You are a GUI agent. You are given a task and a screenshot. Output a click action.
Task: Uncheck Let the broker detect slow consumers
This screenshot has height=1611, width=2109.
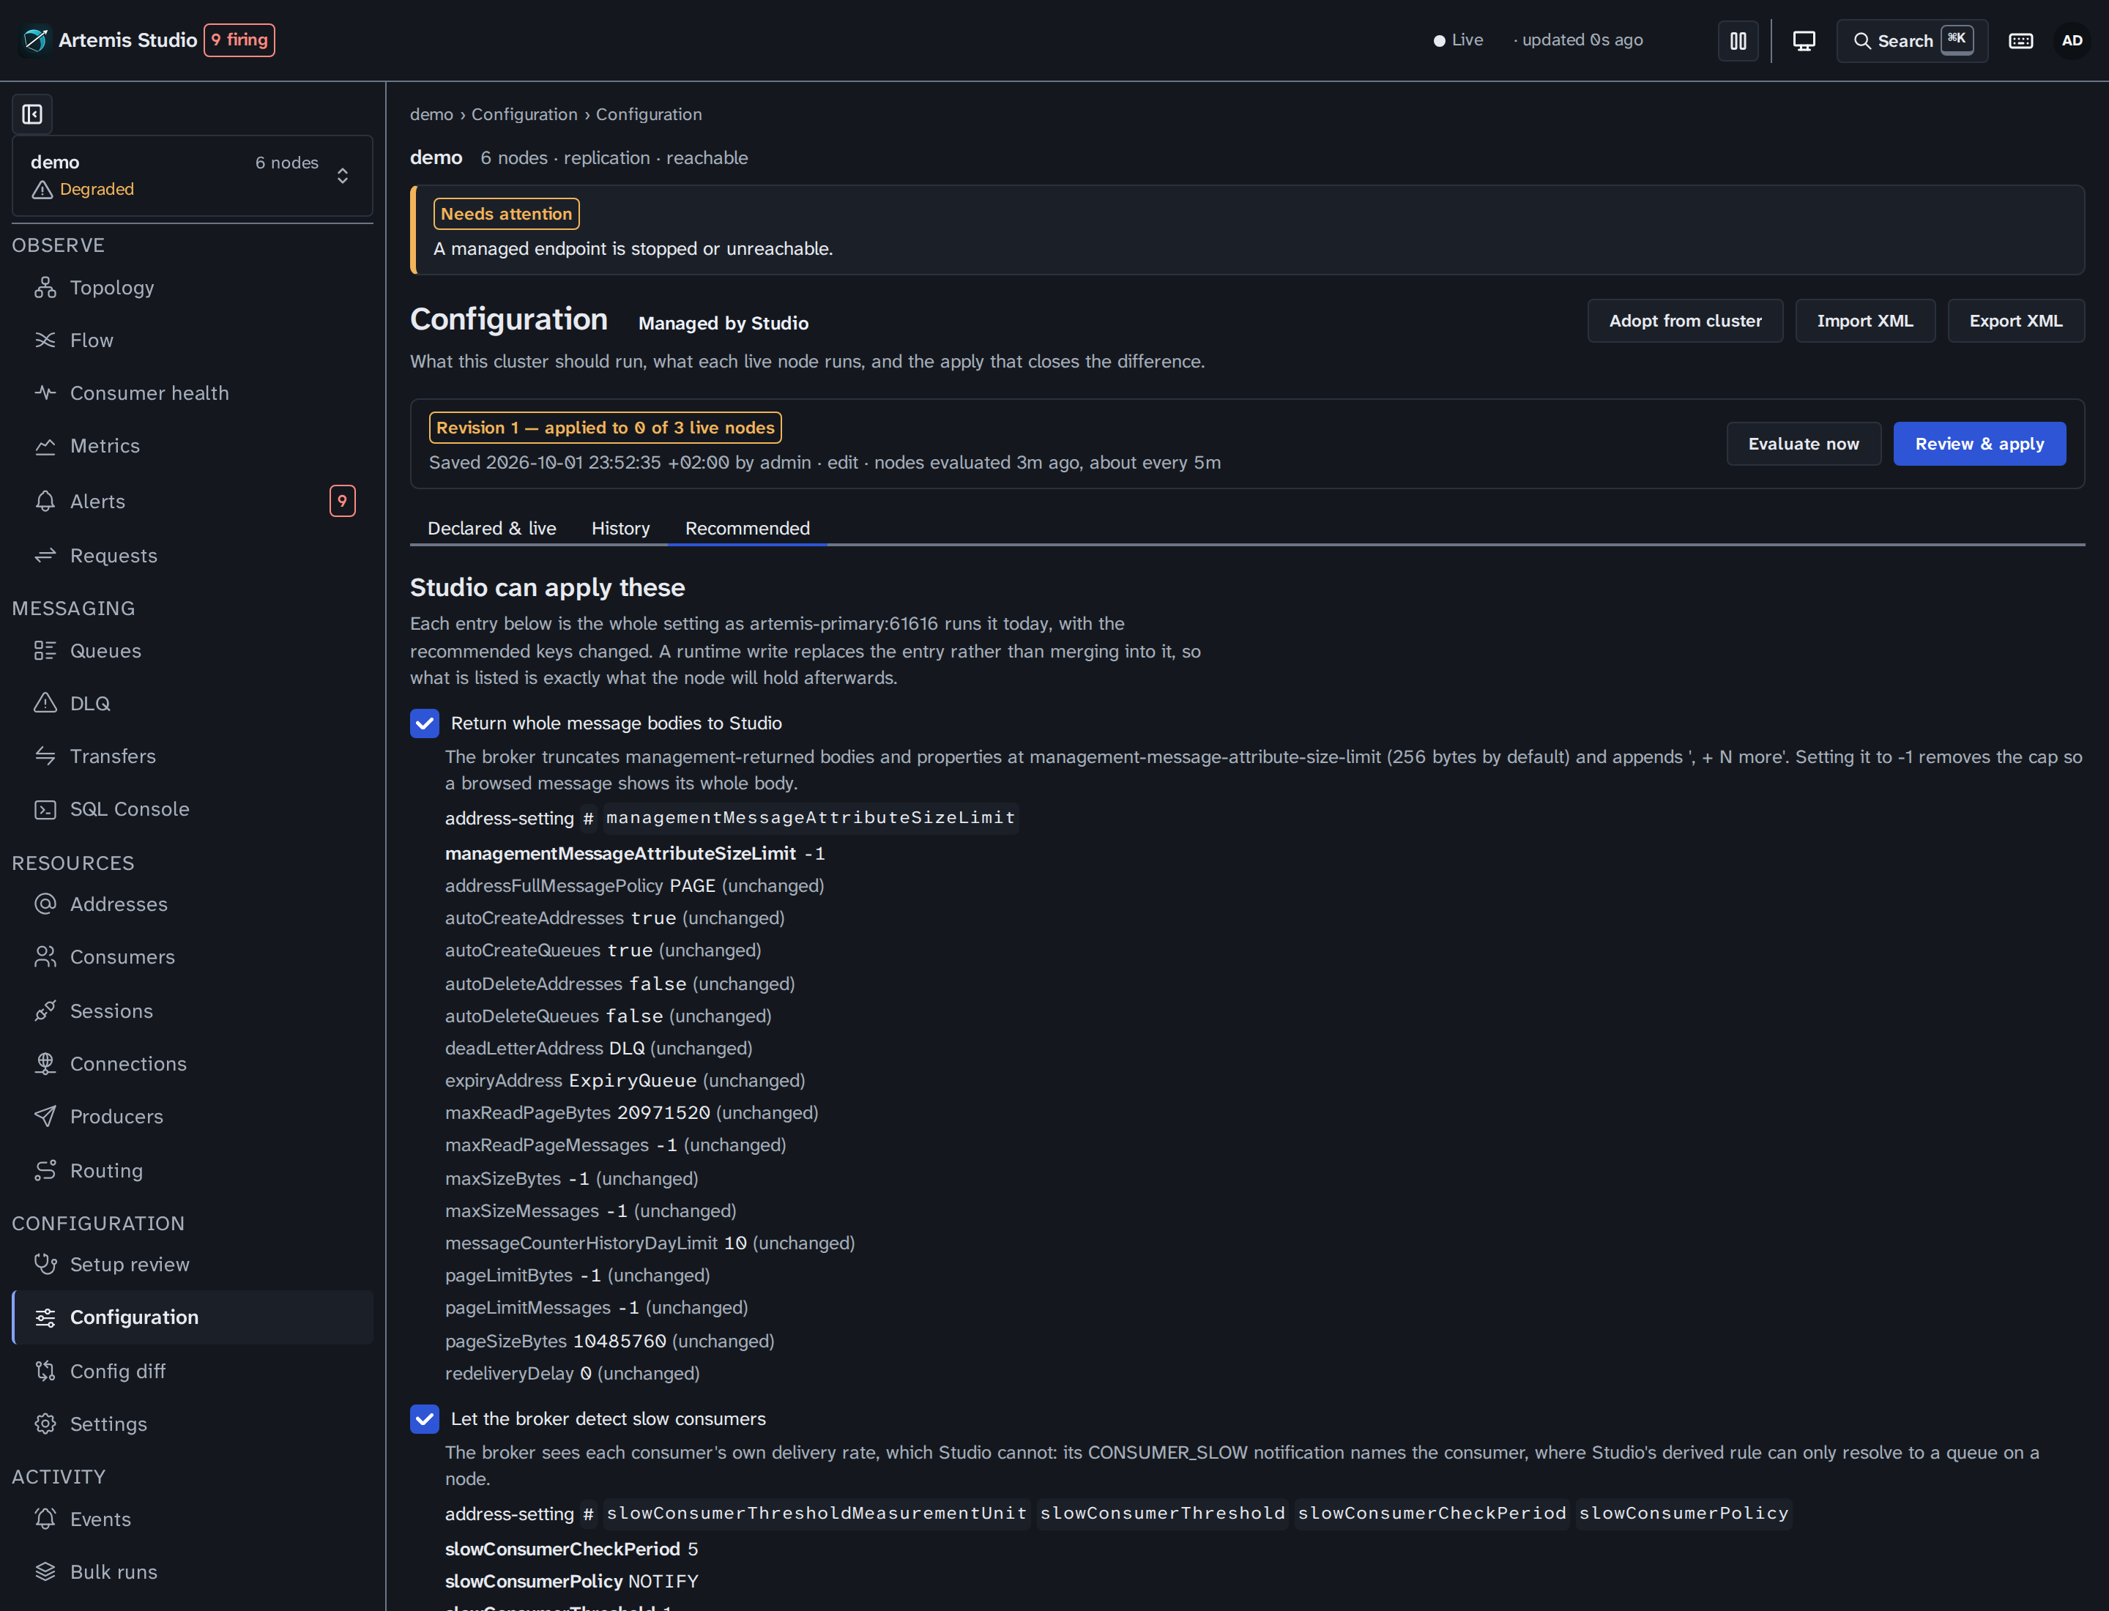click(x=425, y=1419)
